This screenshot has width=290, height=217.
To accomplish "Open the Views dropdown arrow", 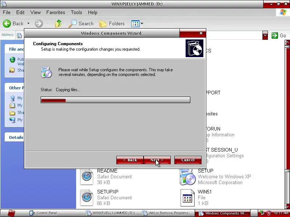I will click(142, 24).
